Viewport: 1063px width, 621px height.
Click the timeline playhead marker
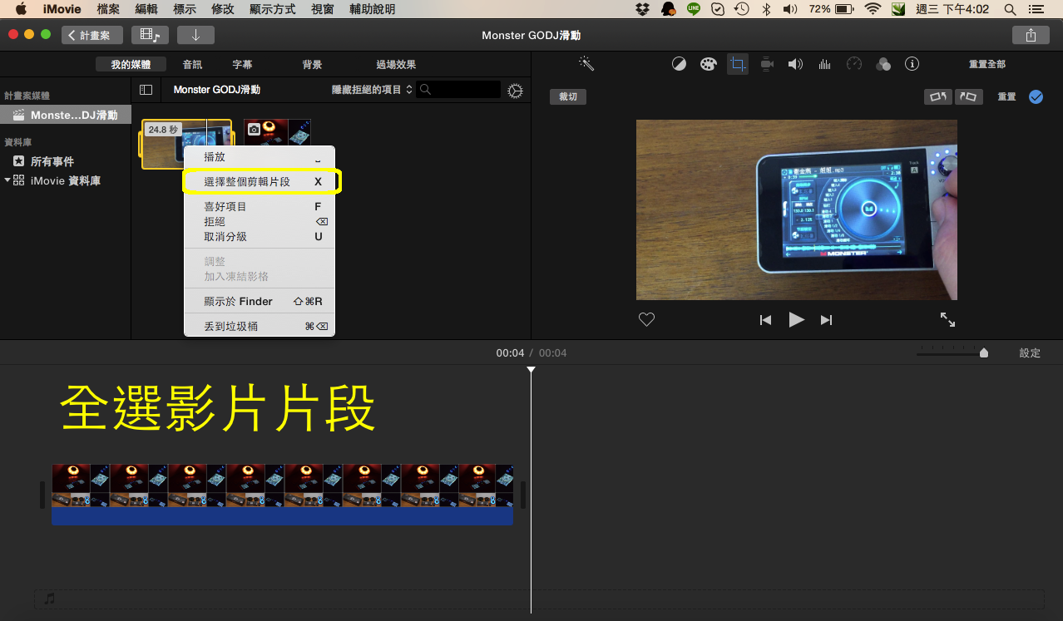click(531, 370)
